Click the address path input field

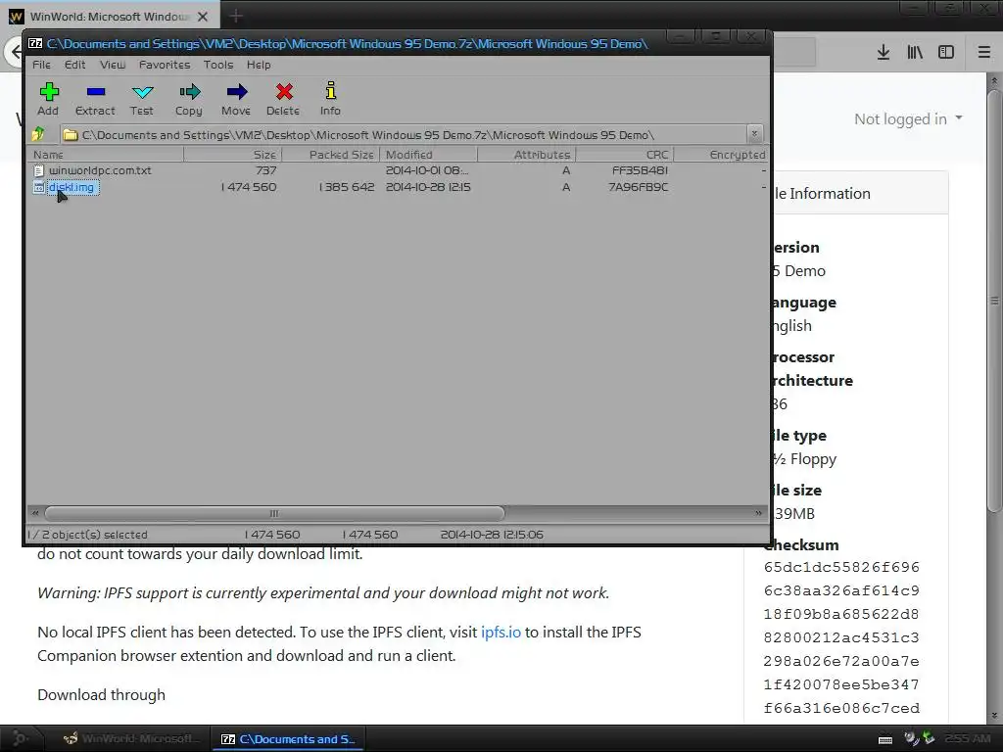point(405,134)
